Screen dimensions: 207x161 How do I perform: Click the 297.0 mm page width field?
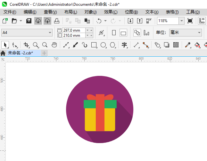74,30
